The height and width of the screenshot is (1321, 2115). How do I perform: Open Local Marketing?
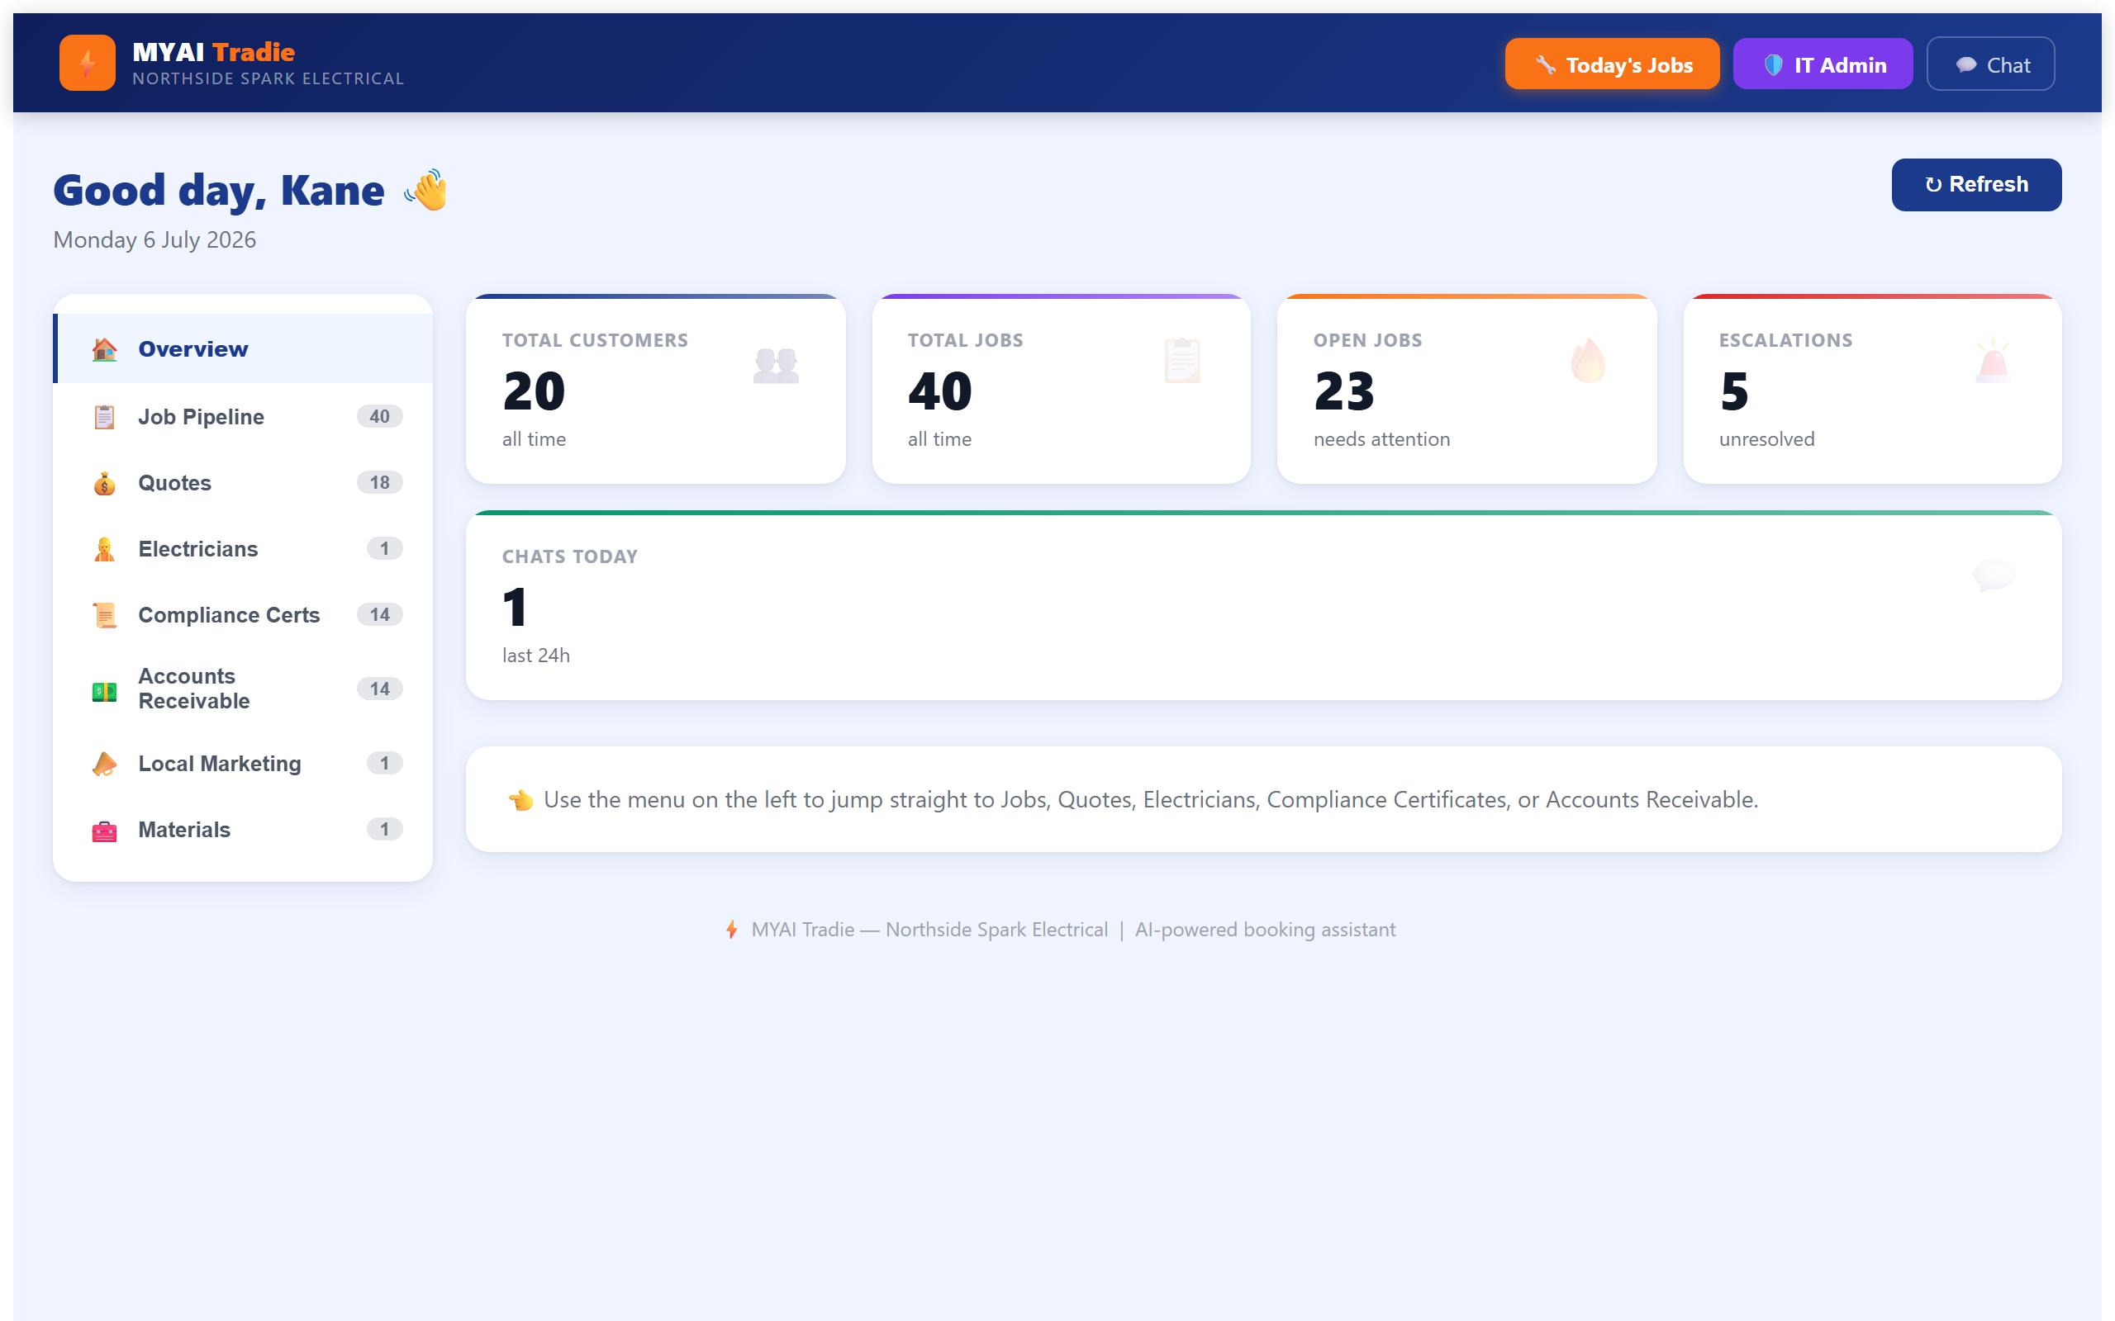pos(243,763)
